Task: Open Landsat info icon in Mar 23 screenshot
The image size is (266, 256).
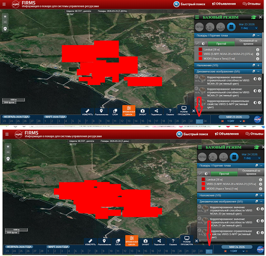Action: (x=257, y=50)
